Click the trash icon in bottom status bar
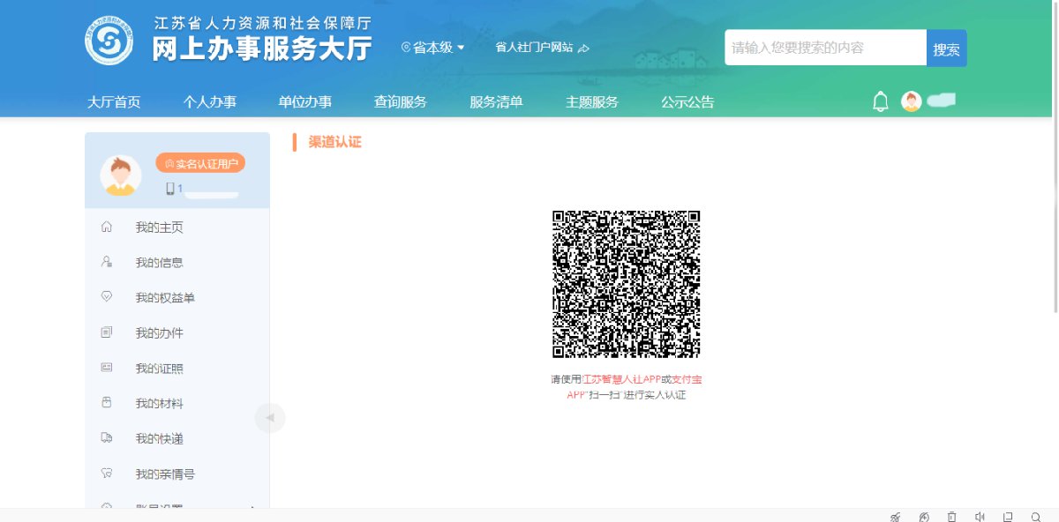This screenshot has width=1059, height=522. (x=951, y=517)
